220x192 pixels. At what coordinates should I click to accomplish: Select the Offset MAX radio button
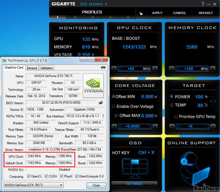pos(116,115)
